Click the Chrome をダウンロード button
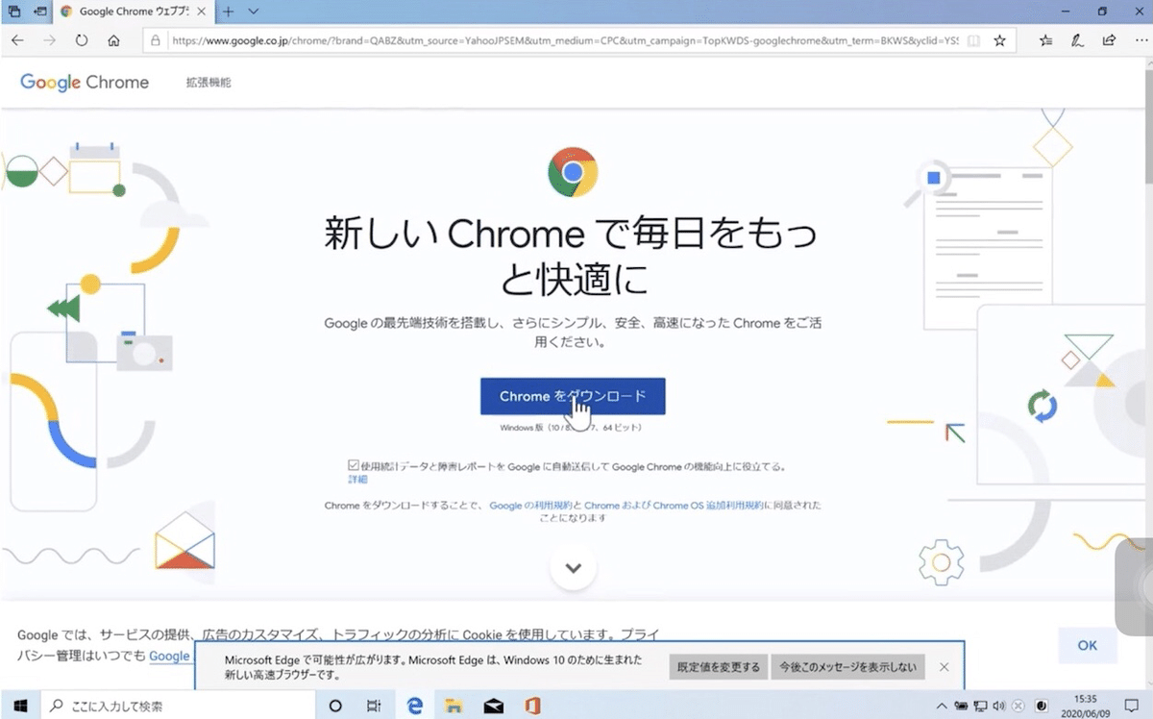This screenshot has width=1153, height=719. coord(573,396)
